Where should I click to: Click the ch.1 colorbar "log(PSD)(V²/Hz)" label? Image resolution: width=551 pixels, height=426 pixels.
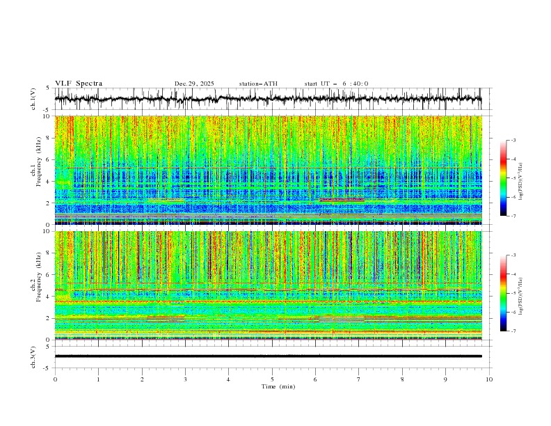click(x=521, y=182)
